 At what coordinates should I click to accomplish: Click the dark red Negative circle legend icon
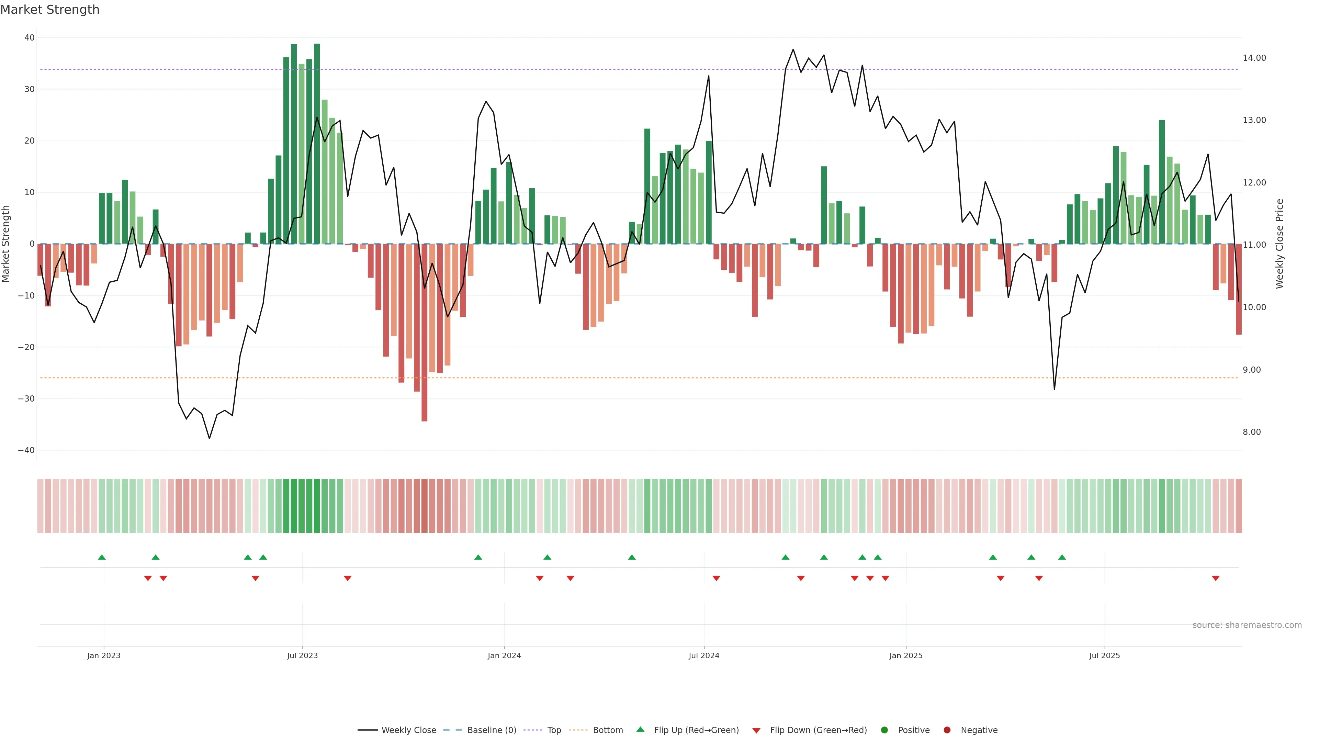947,730
